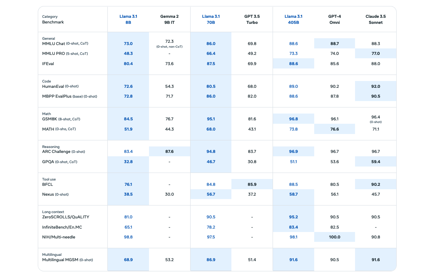
Task: Click the Llama 3.1 8B column header
Action: point(128,19)
